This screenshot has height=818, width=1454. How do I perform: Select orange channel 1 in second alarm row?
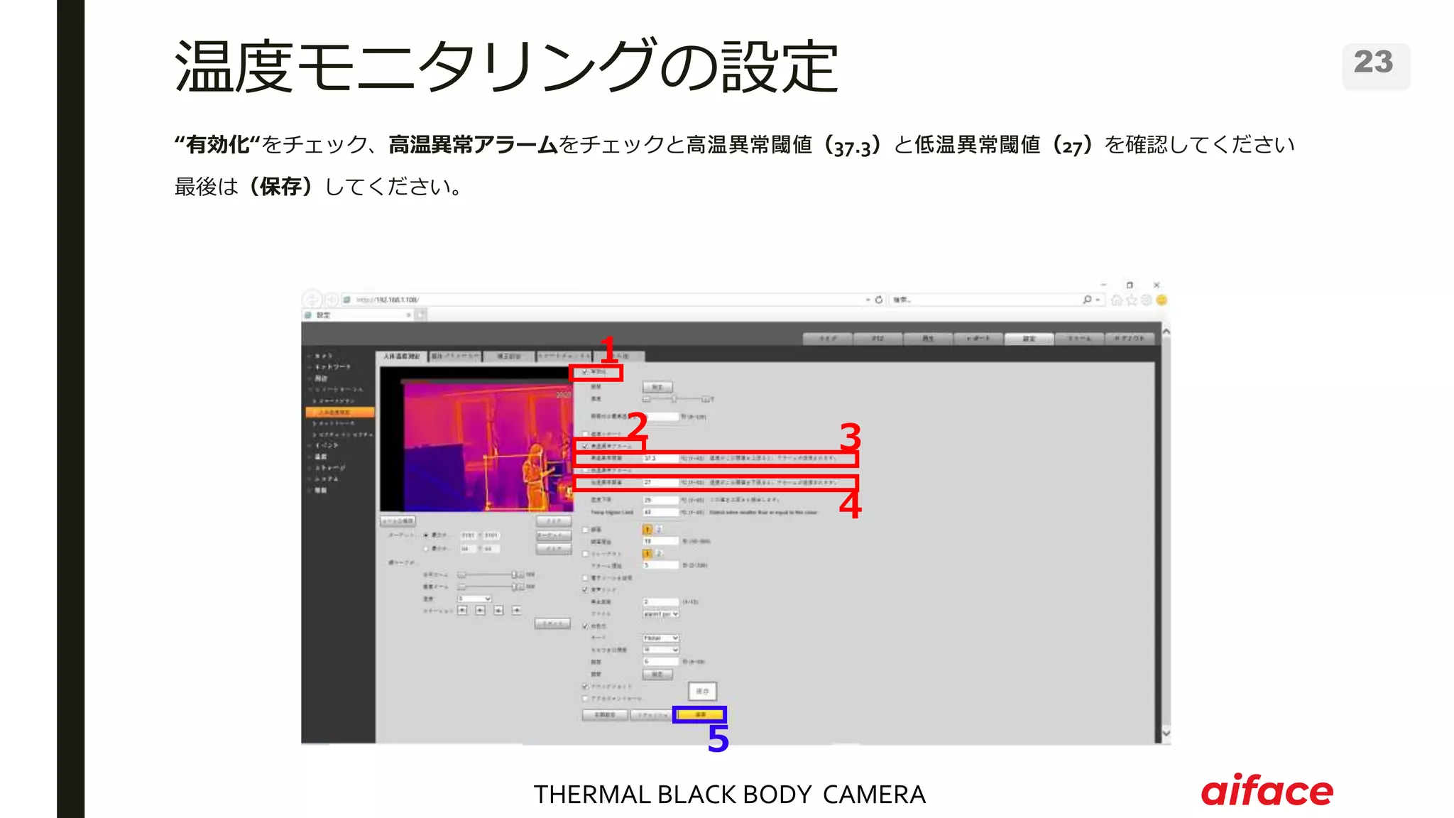pos(647,553)
